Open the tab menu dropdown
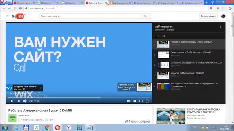 click(x=212, y=3)
